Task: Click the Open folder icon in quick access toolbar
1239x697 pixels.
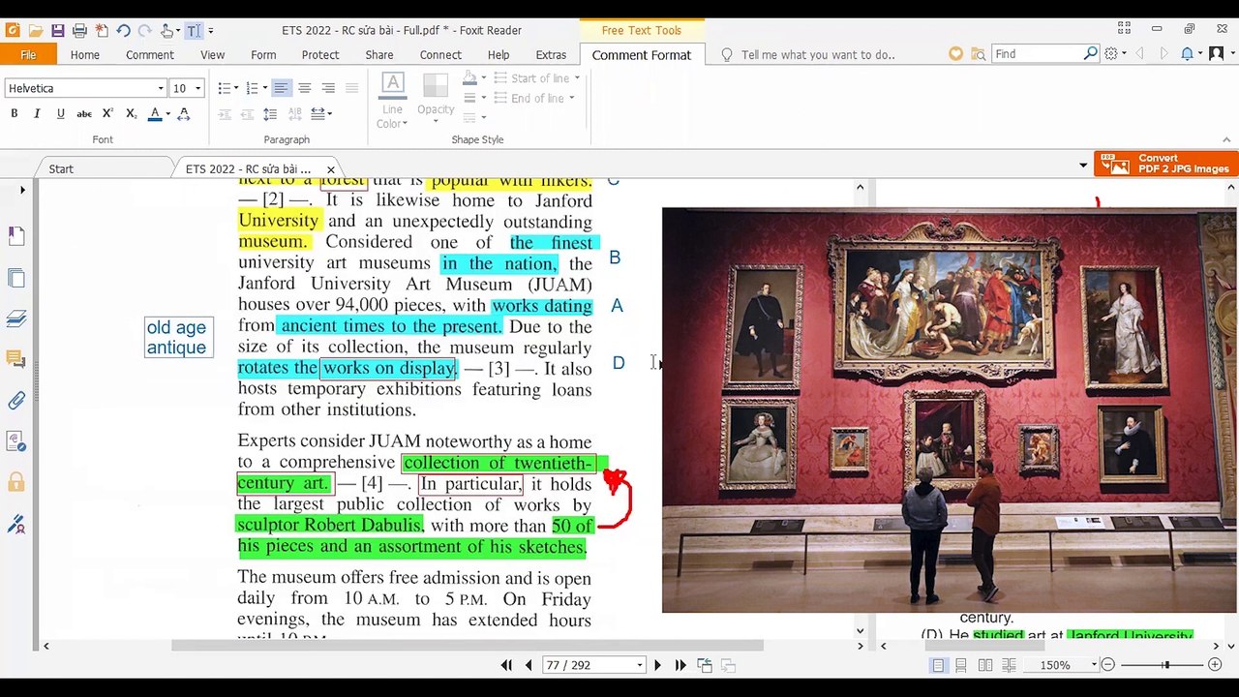Action: [x=35, y=31]
